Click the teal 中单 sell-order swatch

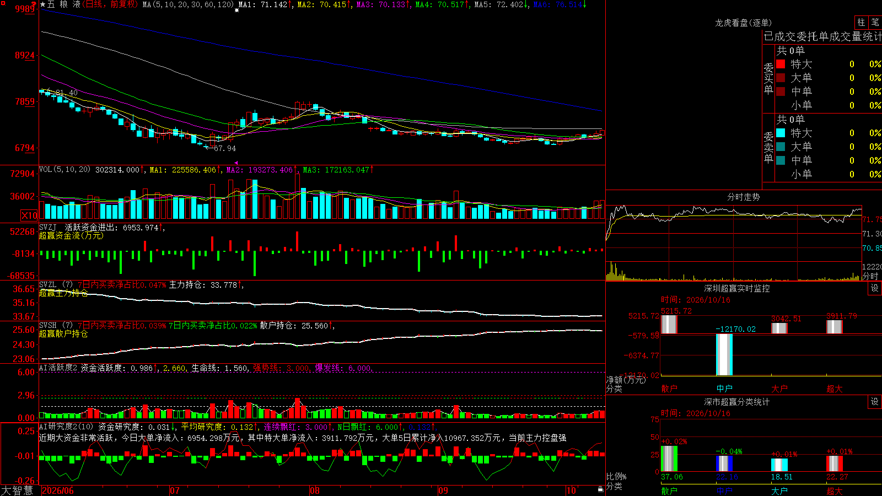781,160
